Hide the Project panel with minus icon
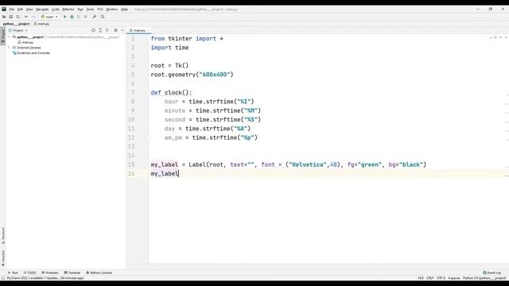 122,30
